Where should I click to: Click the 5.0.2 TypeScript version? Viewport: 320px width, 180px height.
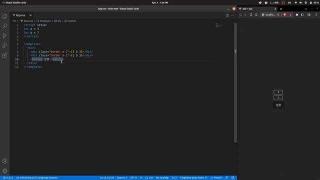(174, 178)
